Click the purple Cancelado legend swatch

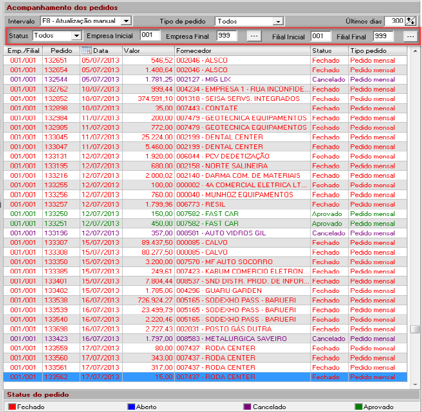tap(247, 407)
